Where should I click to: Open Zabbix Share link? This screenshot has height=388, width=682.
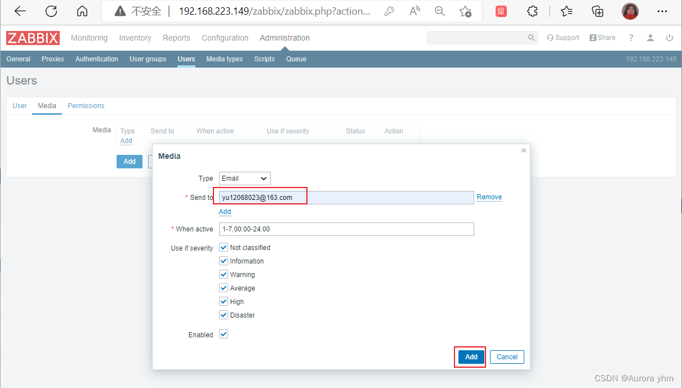pos(603,38)
